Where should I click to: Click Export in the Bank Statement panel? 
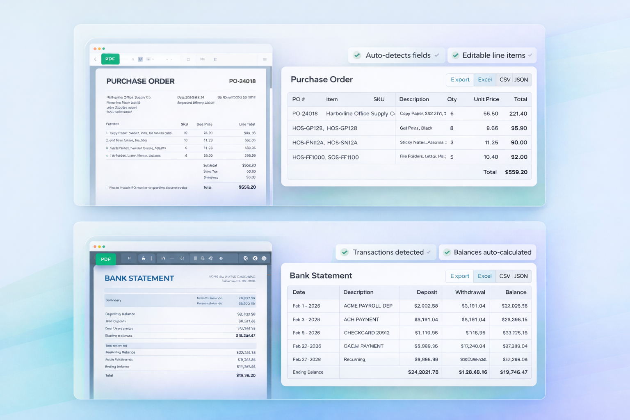459,276
